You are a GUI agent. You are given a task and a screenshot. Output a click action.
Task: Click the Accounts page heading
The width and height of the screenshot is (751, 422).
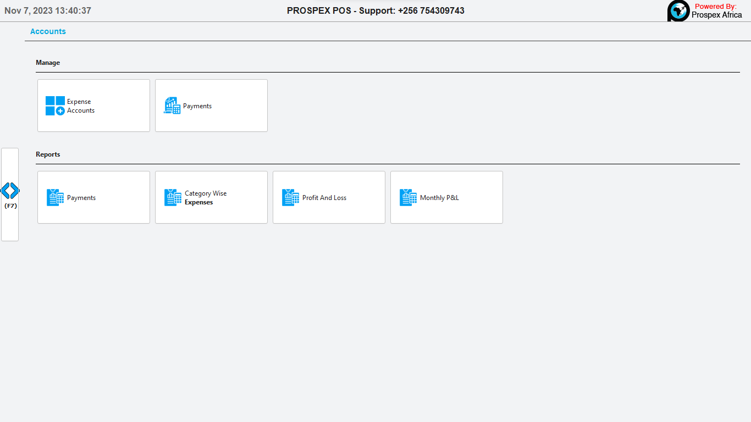coord(48,31)
